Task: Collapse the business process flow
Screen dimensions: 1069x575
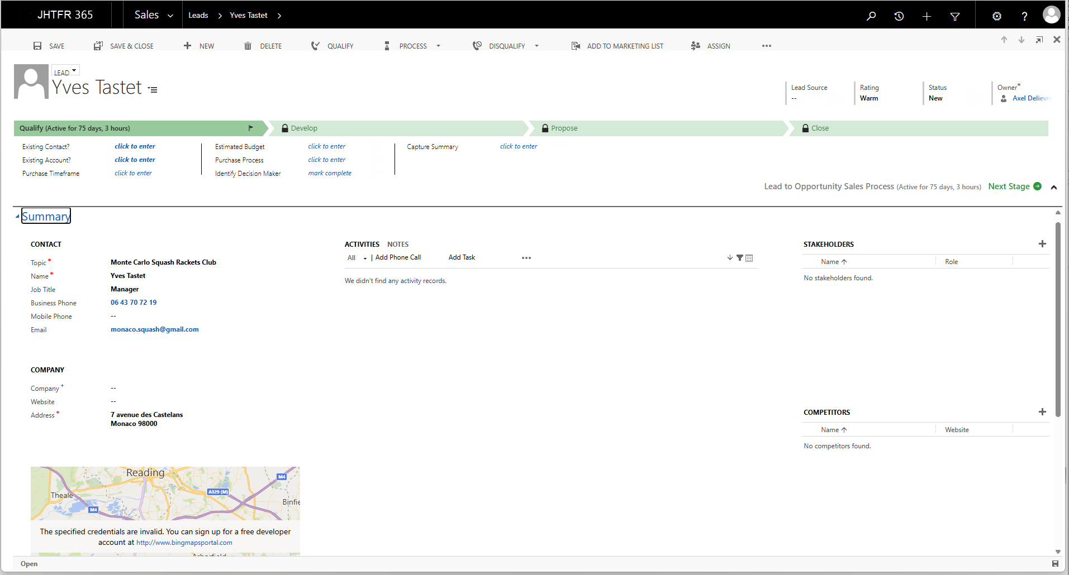Action: pyautogui.click(x=1054, y=187)
